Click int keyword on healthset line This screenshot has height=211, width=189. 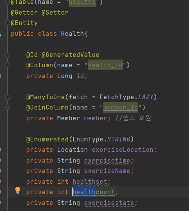pyautogui.click(x=63, y=182)
